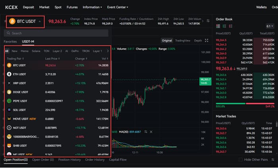
Task: Open the Deposit menu item
Action: coord(28,7)
